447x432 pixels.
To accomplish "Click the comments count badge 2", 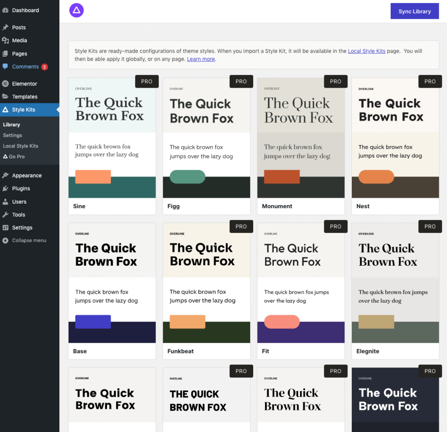I will tap(45, 67).
